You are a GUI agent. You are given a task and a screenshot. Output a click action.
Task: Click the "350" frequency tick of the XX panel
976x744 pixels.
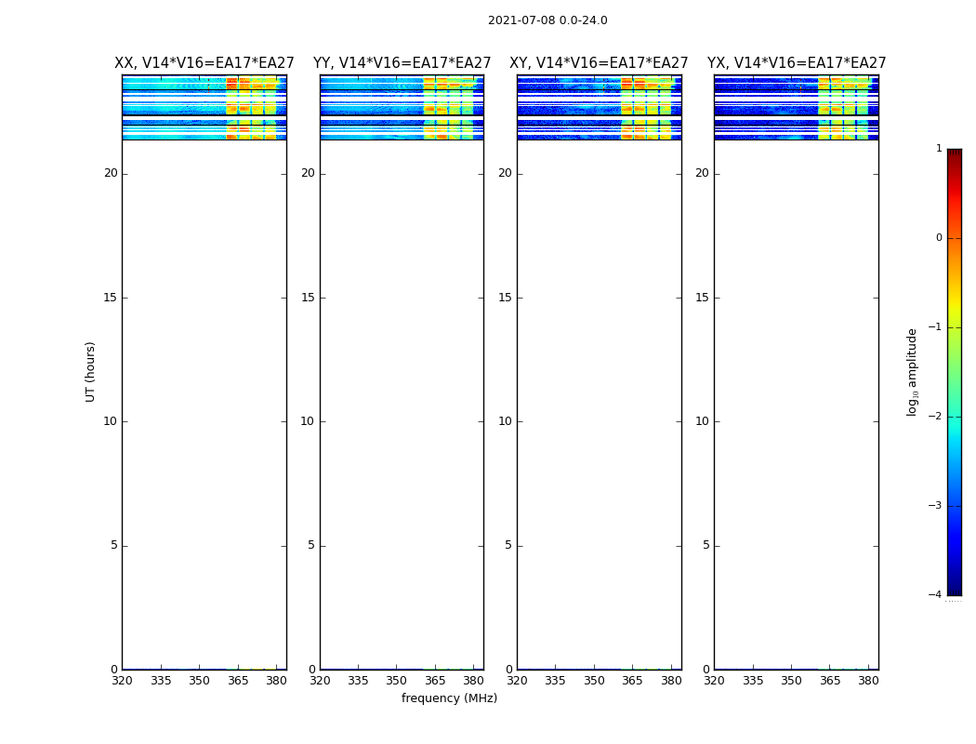(x=199, y=681)
